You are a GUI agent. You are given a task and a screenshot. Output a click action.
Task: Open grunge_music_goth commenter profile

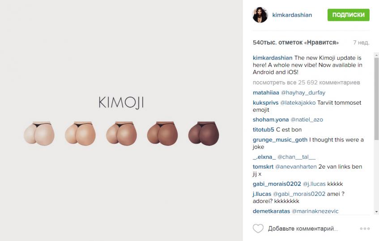pos(280,140)
